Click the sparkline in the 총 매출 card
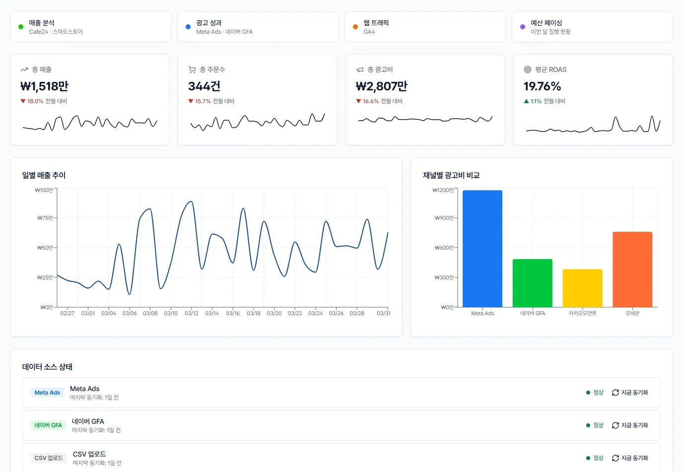The image size is (684, 472). [90, 123]
